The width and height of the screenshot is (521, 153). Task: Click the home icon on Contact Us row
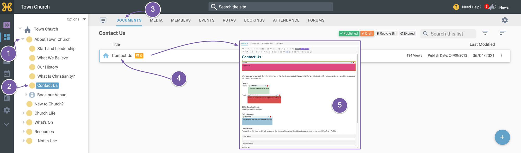106,56
